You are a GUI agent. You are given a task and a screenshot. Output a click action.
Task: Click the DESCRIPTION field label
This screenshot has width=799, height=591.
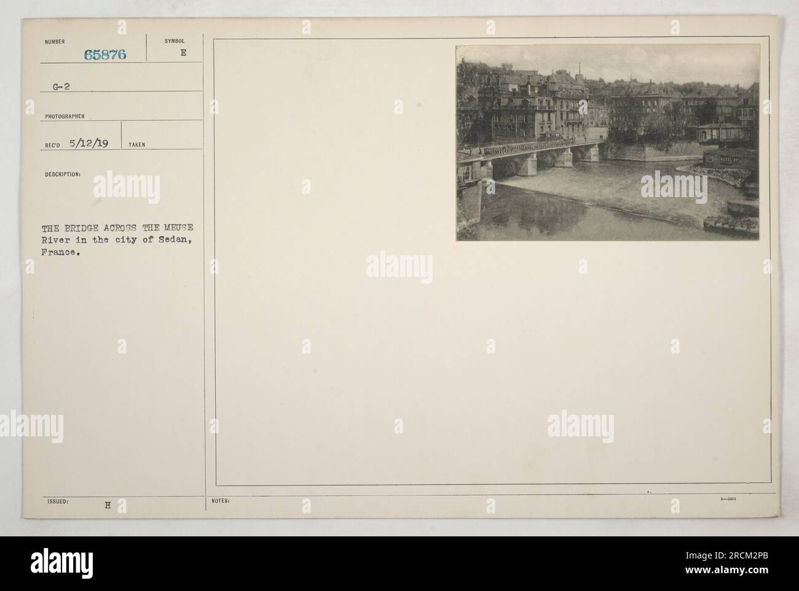coord(63,174)
